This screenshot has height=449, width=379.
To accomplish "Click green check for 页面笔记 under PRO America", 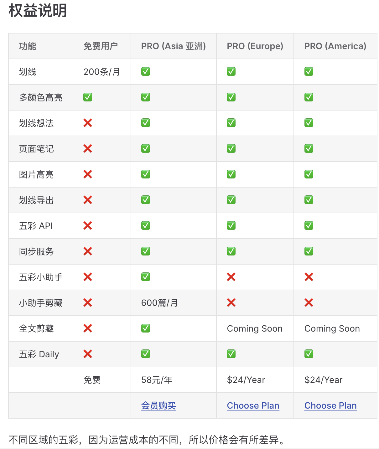I will coord(309,149).
